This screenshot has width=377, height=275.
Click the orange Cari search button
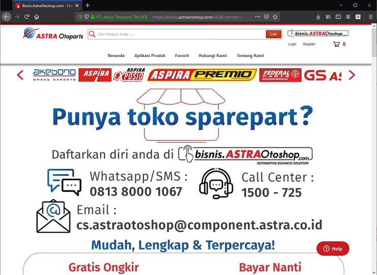pos(274,34)
